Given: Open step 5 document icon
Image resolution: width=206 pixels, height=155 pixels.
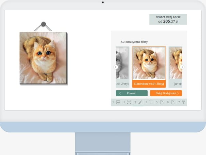Looking at the screenshot, I should [x=162, y=102].
